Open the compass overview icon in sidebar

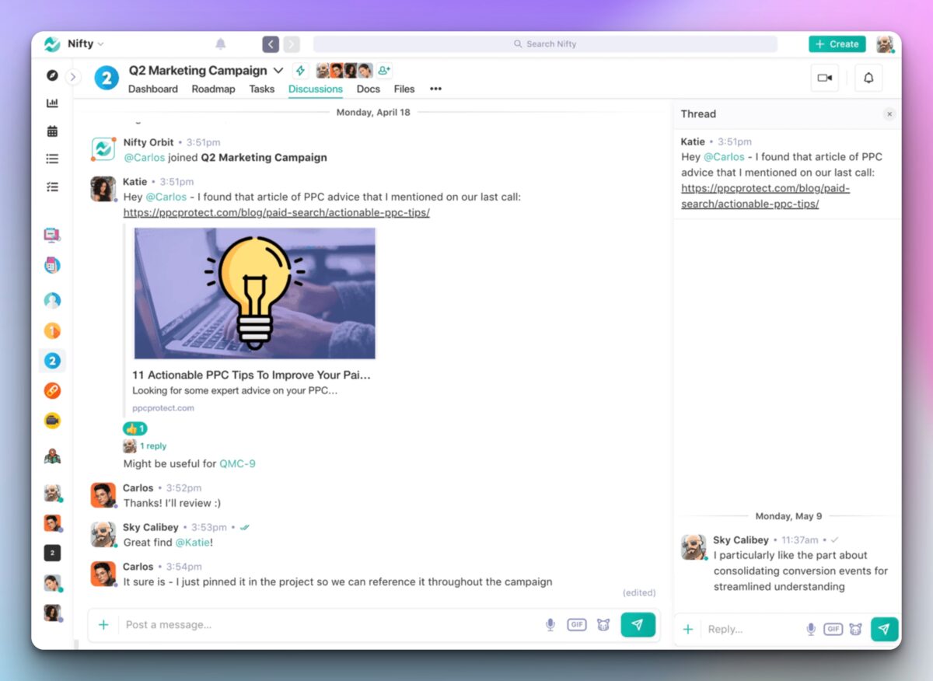click(x=52, y=75)
